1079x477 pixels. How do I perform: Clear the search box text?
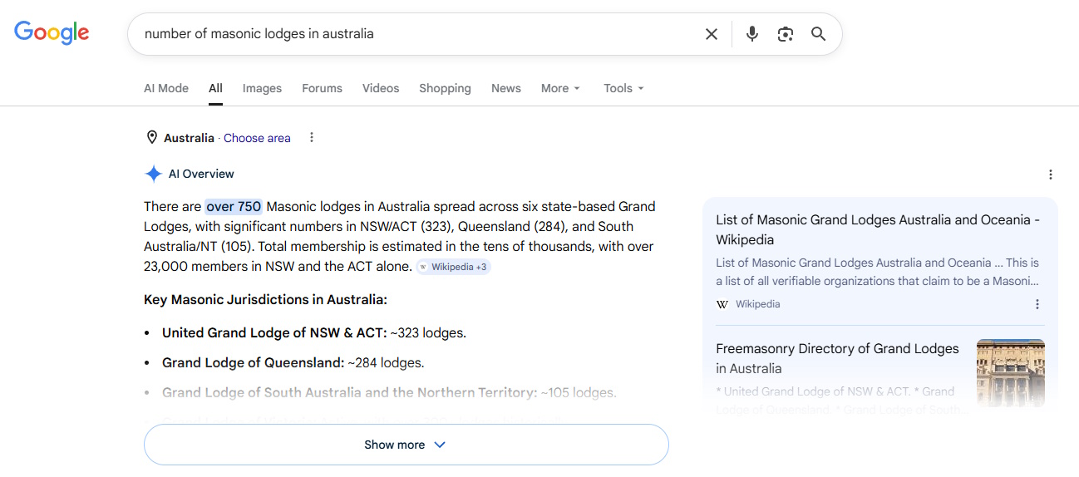point(712,34)
